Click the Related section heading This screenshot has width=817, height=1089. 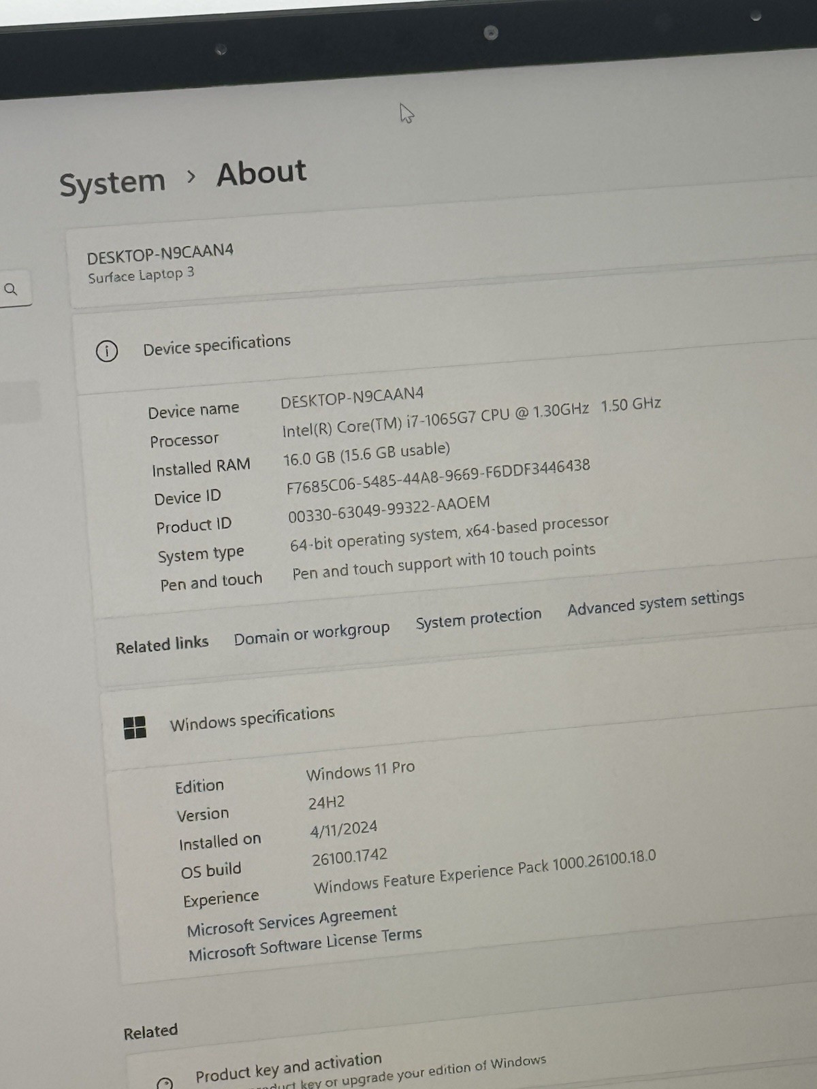coord(150,1032)
